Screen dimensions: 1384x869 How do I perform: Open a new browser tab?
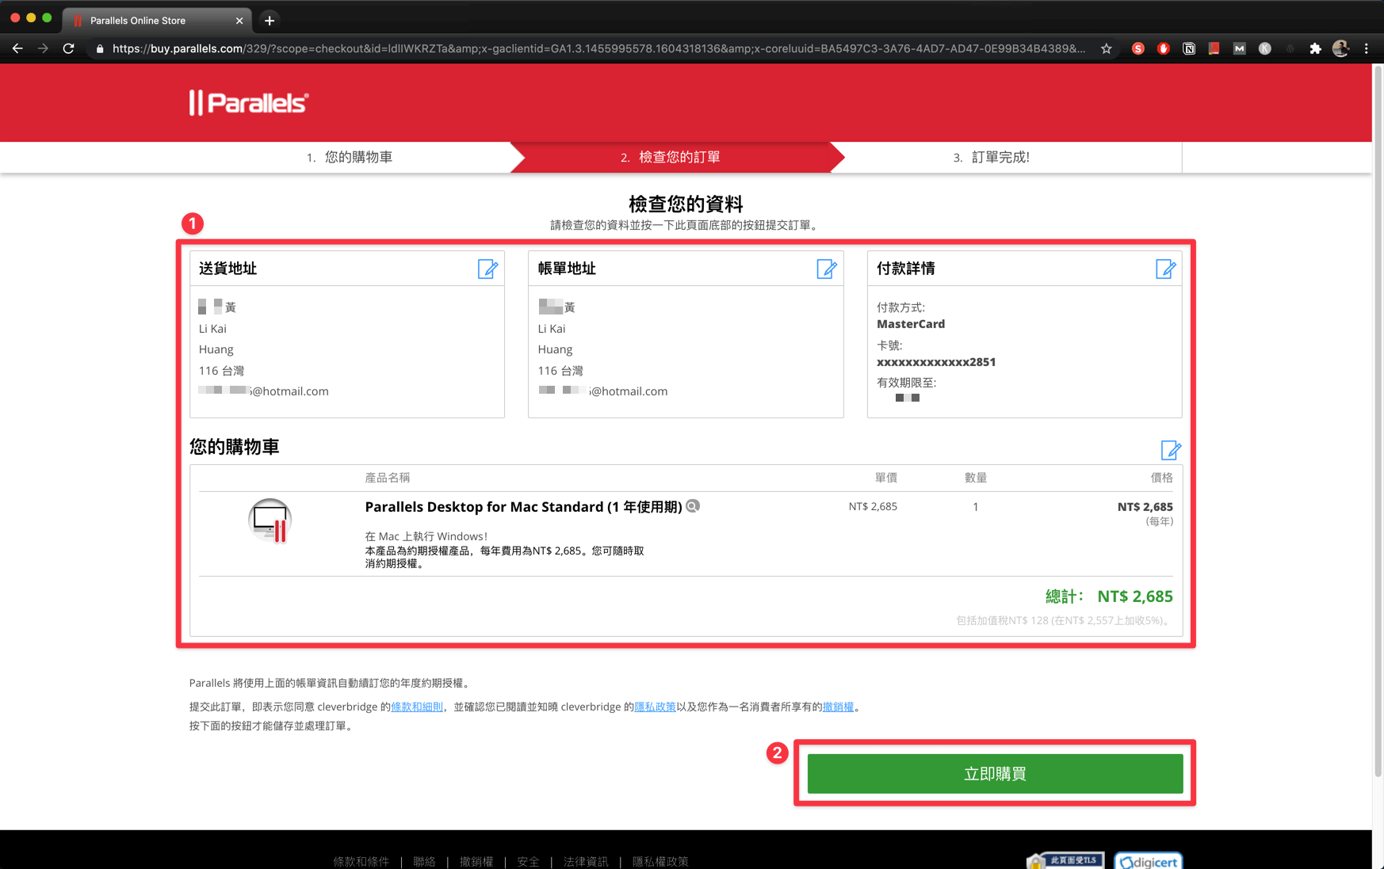click(x=270, y=21)
